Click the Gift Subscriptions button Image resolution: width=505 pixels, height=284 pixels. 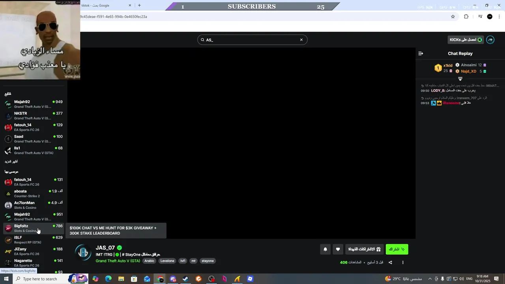pos(364,249)
